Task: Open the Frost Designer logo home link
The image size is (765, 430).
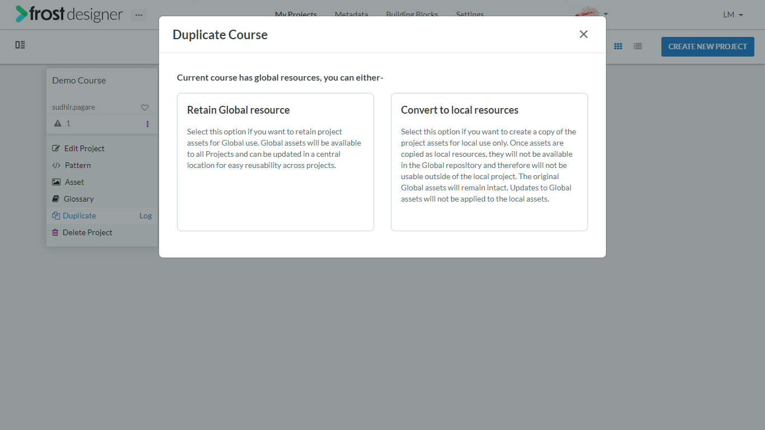Action: 69,14
